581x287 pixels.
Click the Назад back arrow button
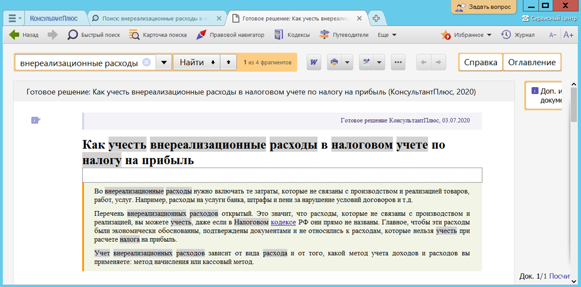pos(24,35)
